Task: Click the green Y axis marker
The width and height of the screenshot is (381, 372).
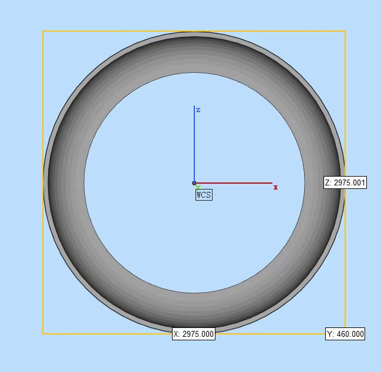Action: click(x=198, y=187)
